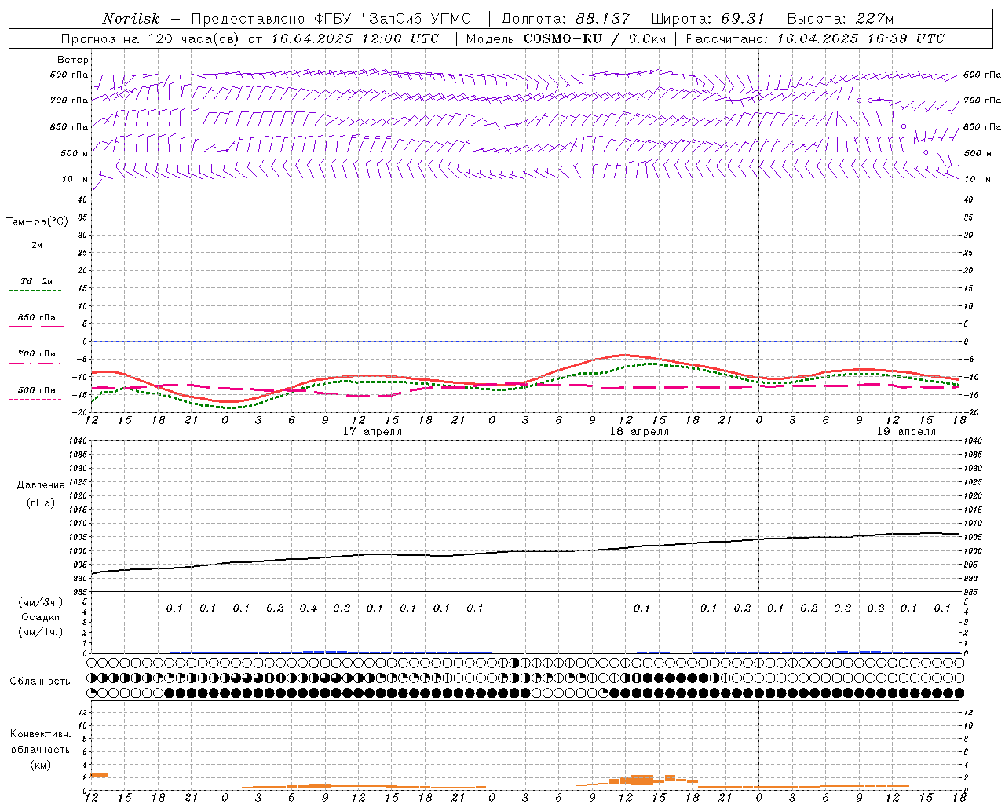This screenshot has height=804, width=1005.
Task: Click the '17 апреля' date label
Action: coord(372,432)
